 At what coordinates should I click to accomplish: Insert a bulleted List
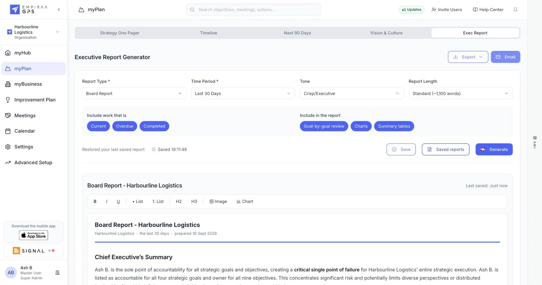[138, 201]
